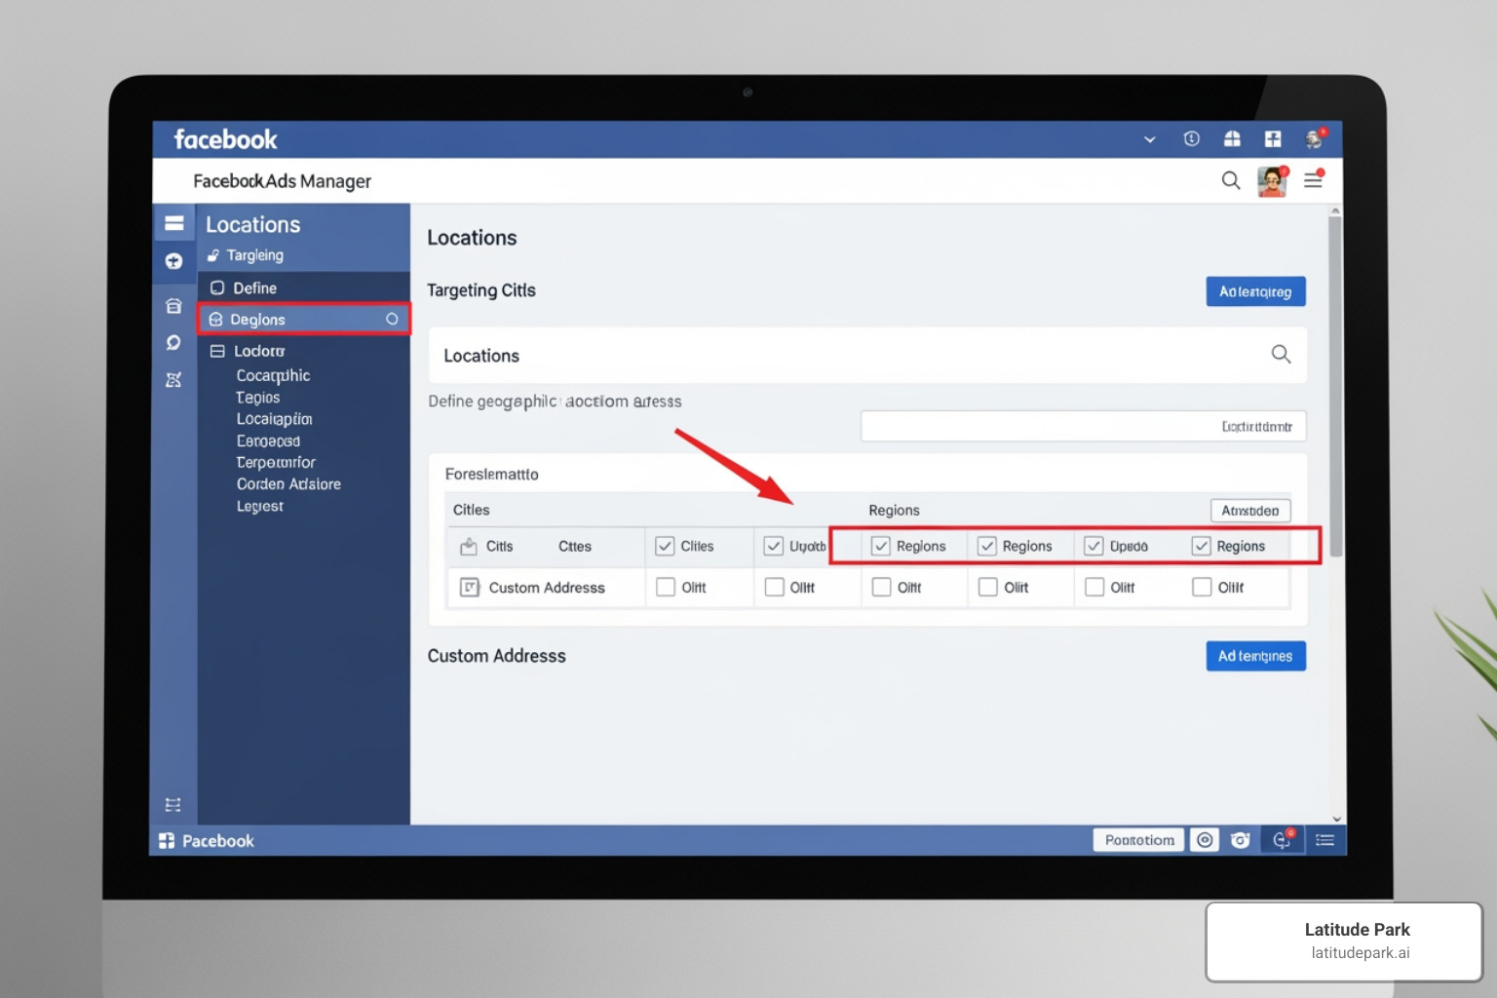Image resolution: width=1497 pixels, height=998 pixels.
Task: Open the hamburger menu at the top right
Action: (x=1313, y=180)
